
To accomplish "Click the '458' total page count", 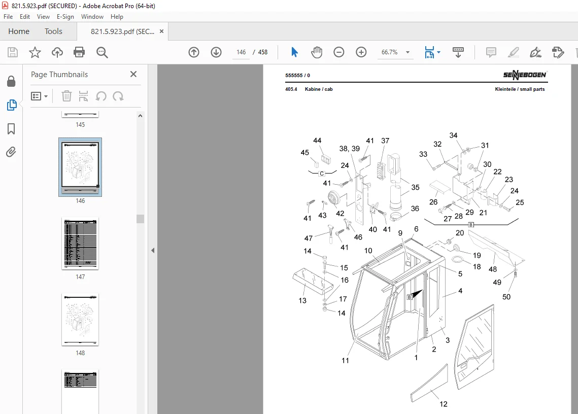I will [x=263, y=52].
